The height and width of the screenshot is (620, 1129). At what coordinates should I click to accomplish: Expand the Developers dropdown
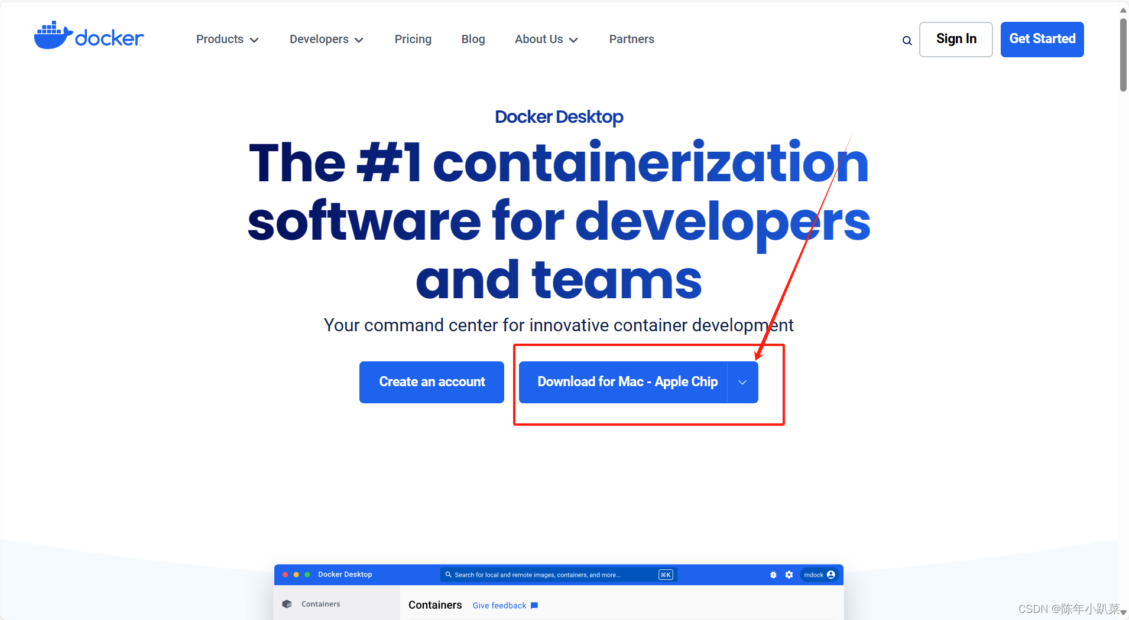(x=326, y=39)
